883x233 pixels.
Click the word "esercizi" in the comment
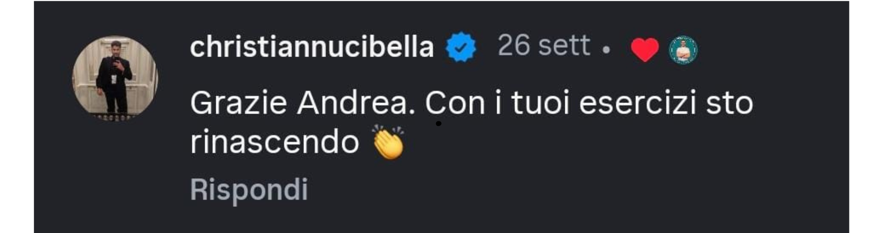pos(637,102)
